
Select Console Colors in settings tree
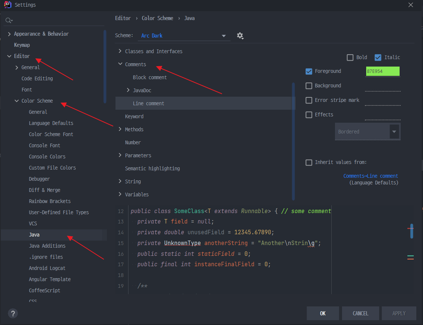coord(47,157)
